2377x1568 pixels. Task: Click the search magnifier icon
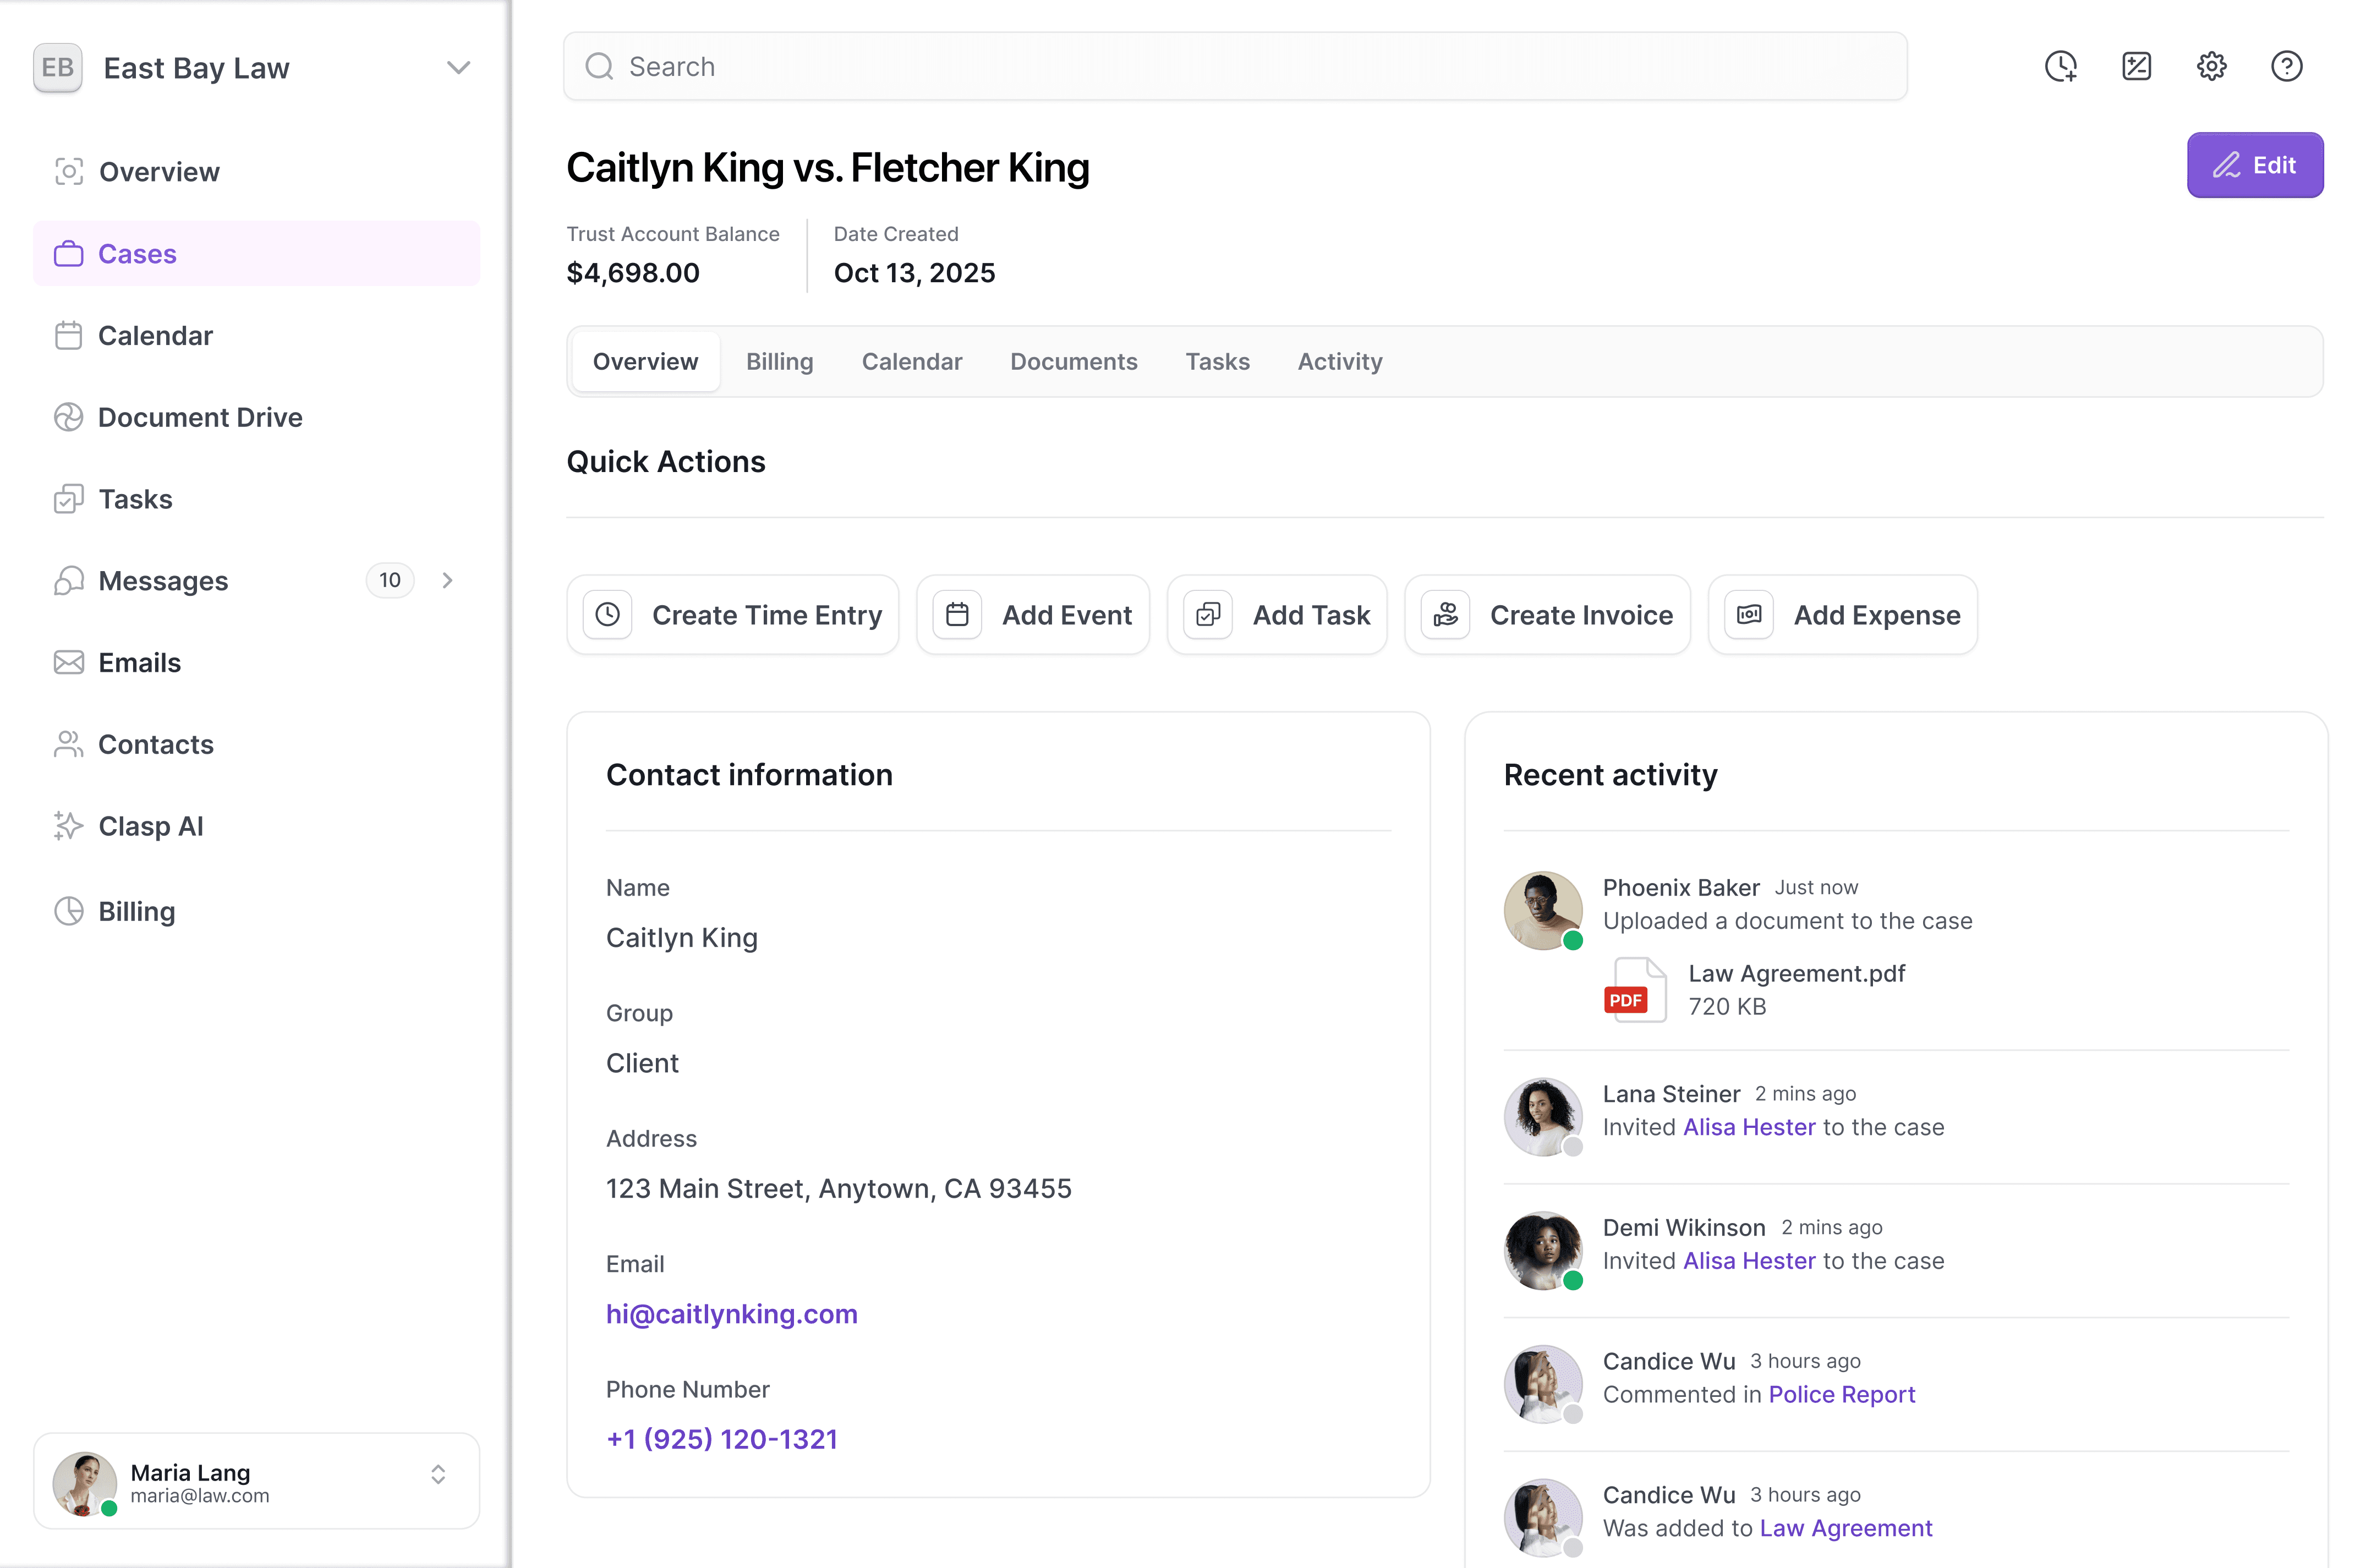tap(599, 67)
